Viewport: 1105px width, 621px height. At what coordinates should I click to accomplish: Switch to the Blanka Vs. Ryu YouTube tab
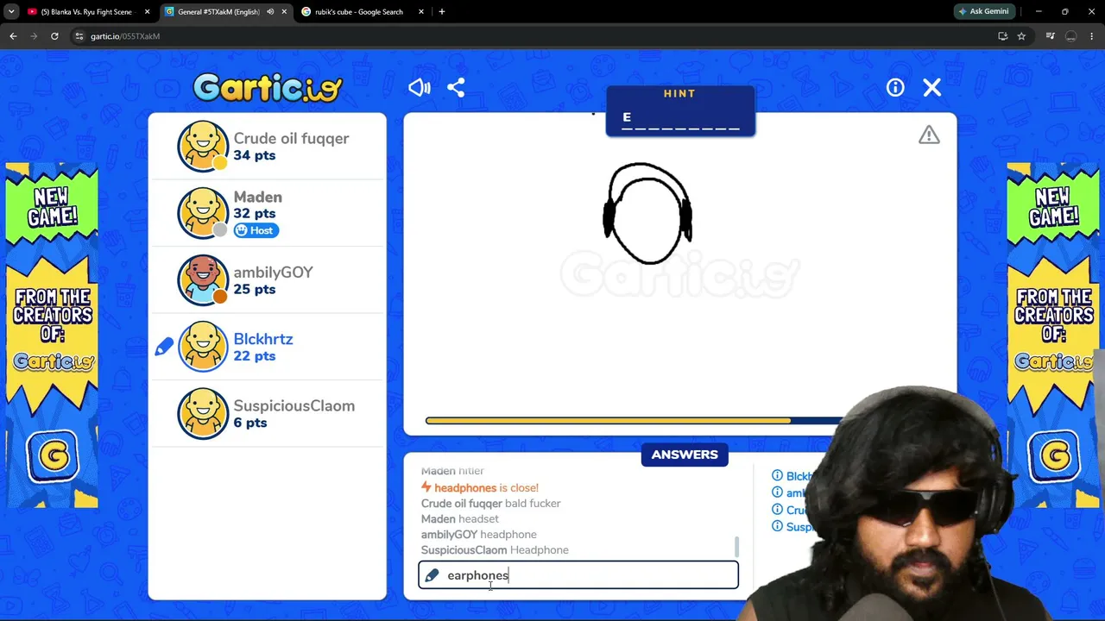pyautogui.click(x=86, y=12)
